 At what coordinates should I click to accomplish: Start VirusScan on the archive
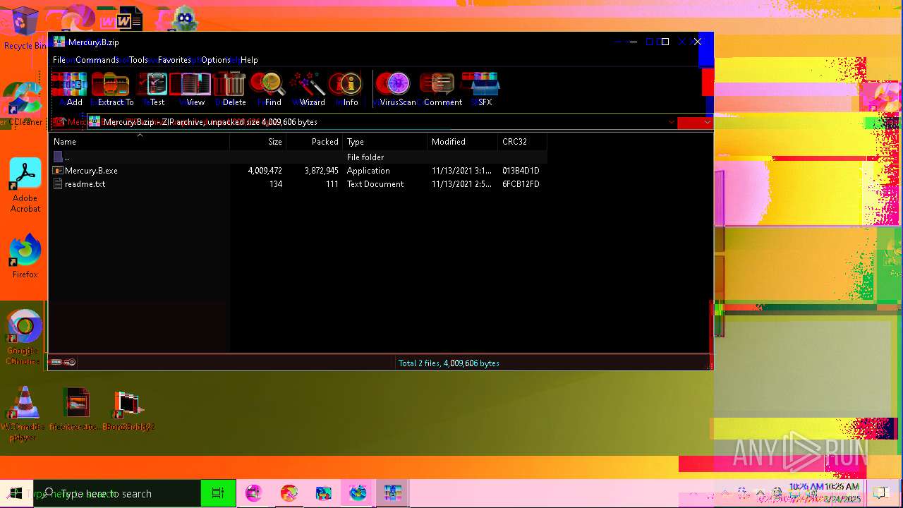pos(397,90)
